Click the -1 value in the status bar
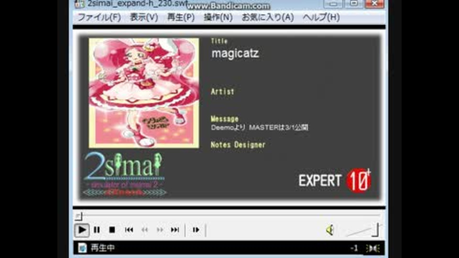 point(354,248)
